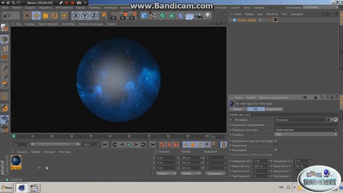Render to Picture Viewer icon

(x=123, y=16)
